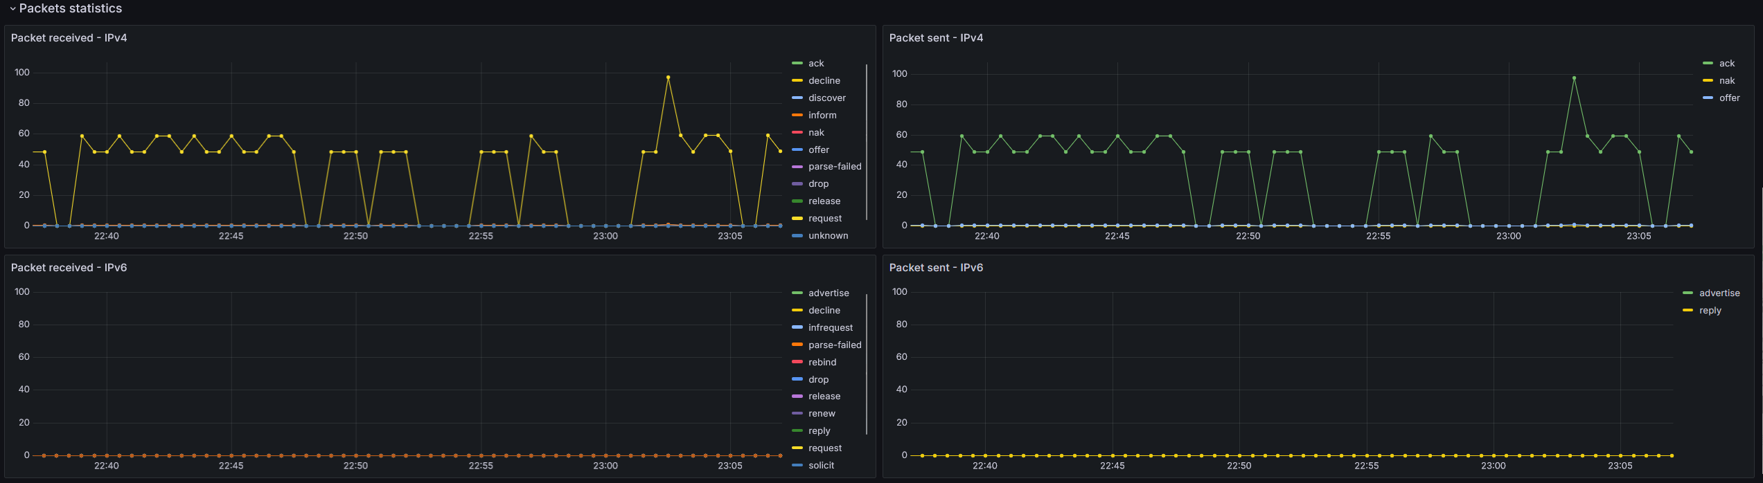Screen dimensions: 1763x483
Task: Click the highest peak point in Packet sent IPv4 graph
Action: [x=1574, y=78]
